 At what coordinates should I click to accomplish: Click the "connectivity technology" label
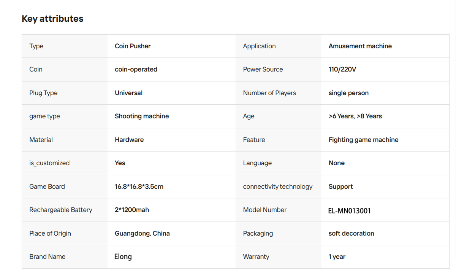278,187
